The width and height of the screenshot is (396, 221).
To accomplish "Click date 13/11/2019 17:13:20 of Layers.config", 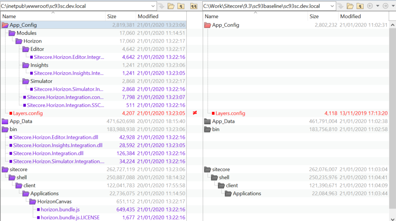I will [x=363, y=113].
